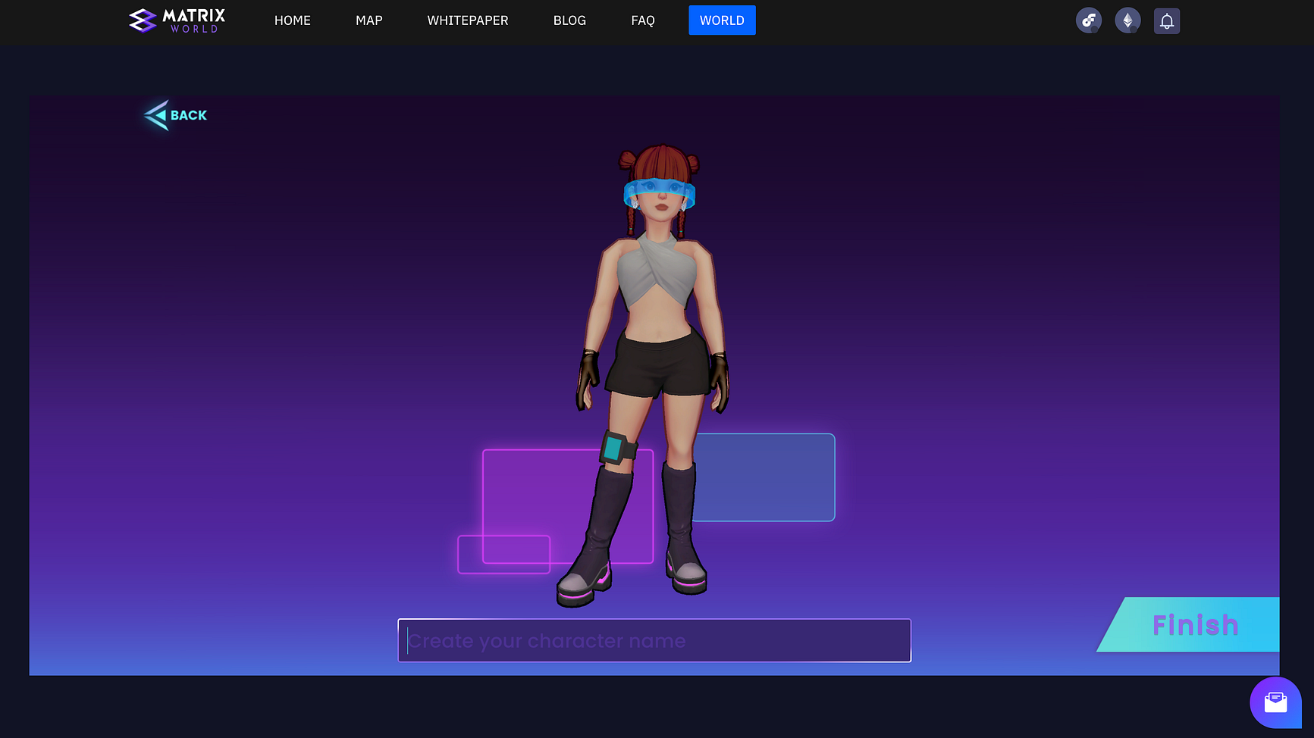The image size is (1314, 738).
Task: Open the notifications bell
Action: [x=1166, y=20]
